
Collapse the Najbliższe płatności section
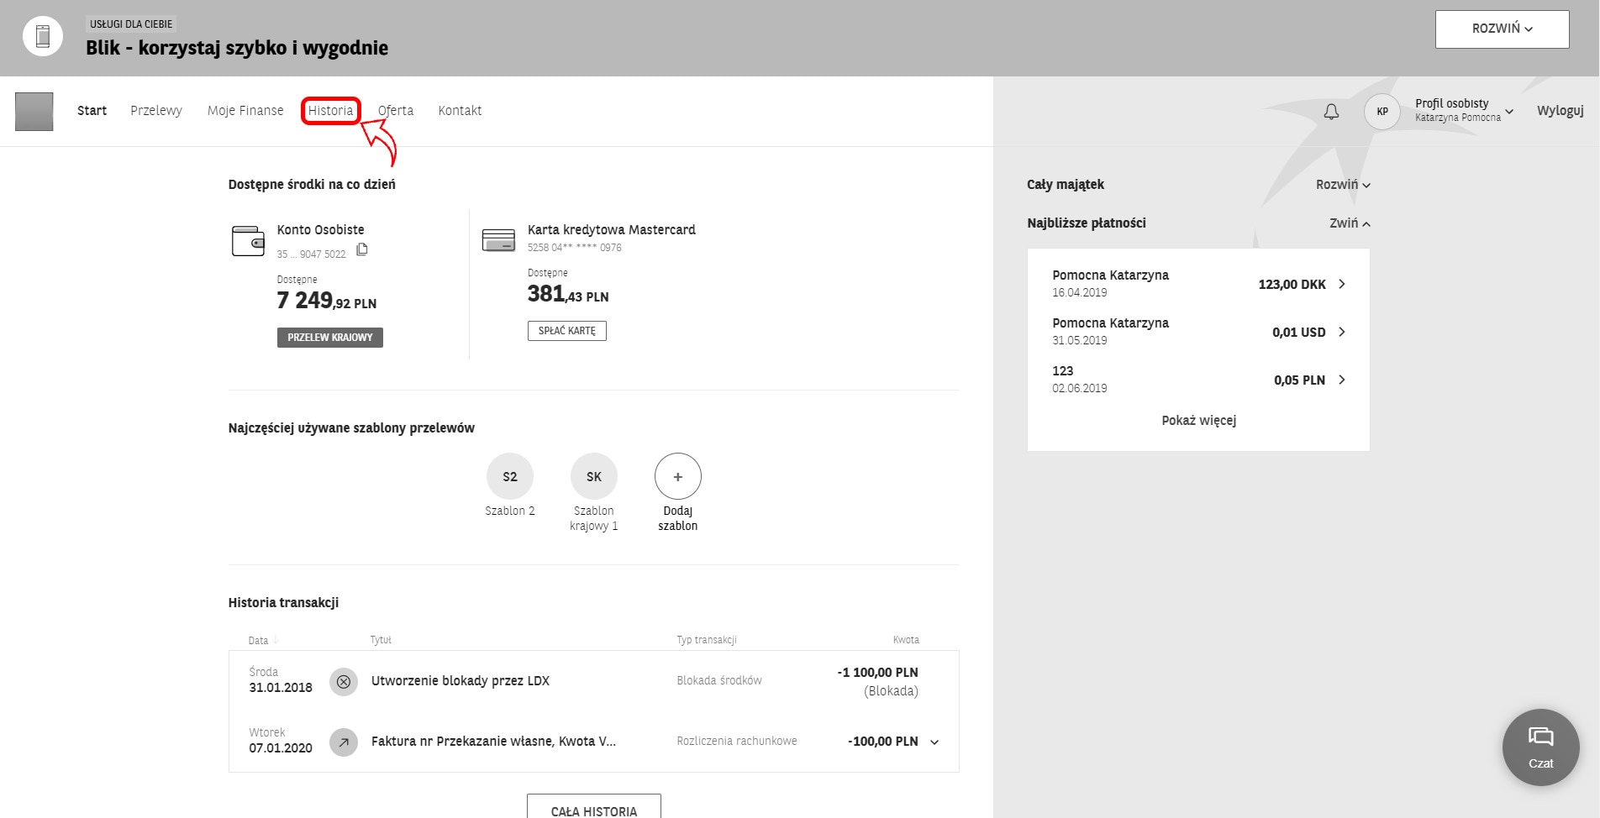[x=1350, y=223]
